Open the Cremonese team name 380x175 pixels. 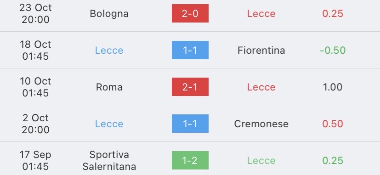tap(261, 124)
